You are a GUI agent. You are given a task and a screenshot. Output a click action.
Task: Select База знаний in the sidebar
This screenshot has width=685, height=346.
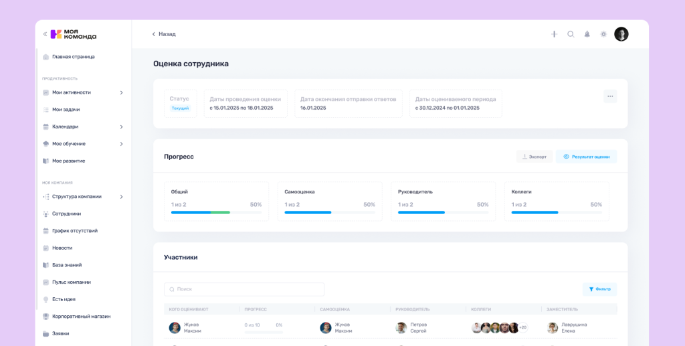[66, 265]
